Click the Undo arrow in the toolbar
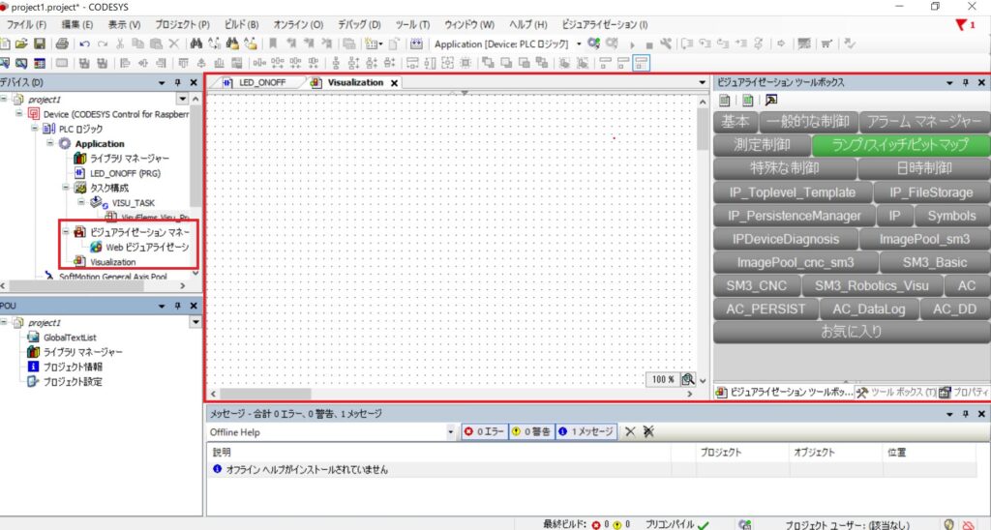 tap(85, 44)
